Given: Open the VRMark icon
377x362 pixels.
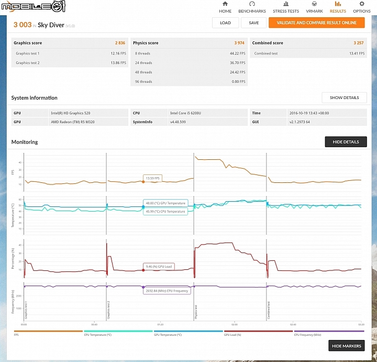Looking at the screenshot, I should 314,4.
